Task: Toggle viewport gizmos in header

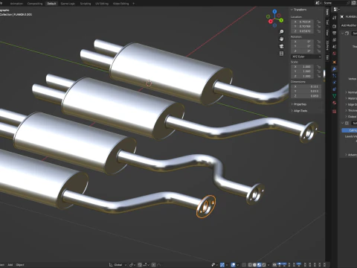Action: [x=222, y=265]
